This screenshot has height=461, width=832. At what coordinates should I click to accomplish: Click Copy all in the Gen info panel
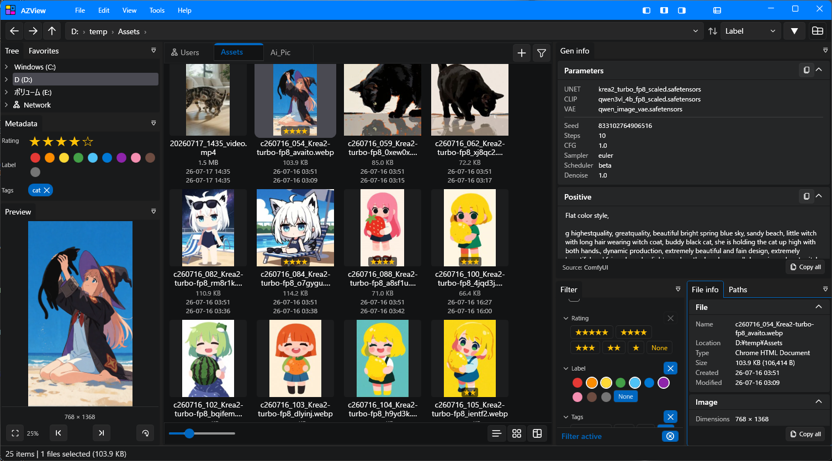coord(805,267)
